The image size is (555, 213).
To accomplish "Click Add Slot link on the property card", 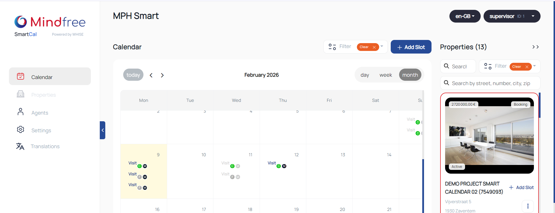I will [521, 188].
